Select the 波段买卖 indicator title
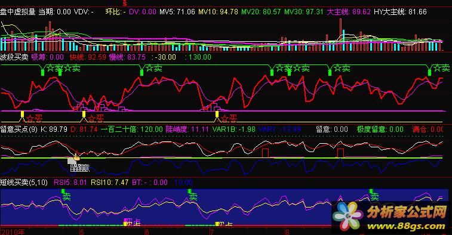 click(14, 57)
